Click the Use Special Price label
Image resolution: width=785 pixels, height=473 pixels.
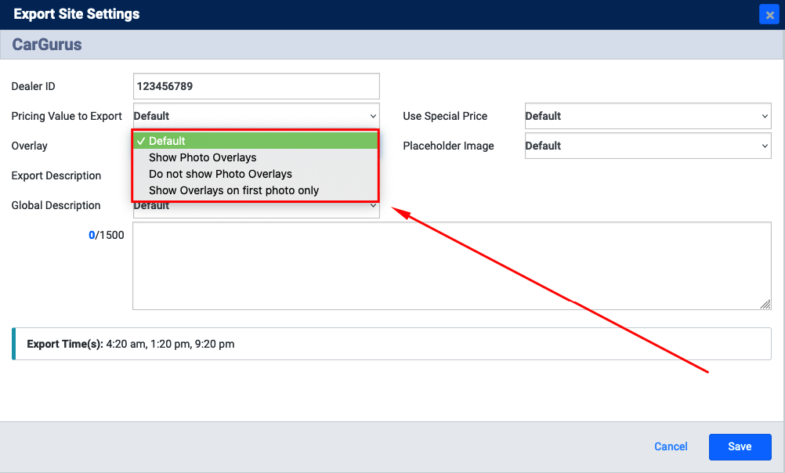click(445, 116)
